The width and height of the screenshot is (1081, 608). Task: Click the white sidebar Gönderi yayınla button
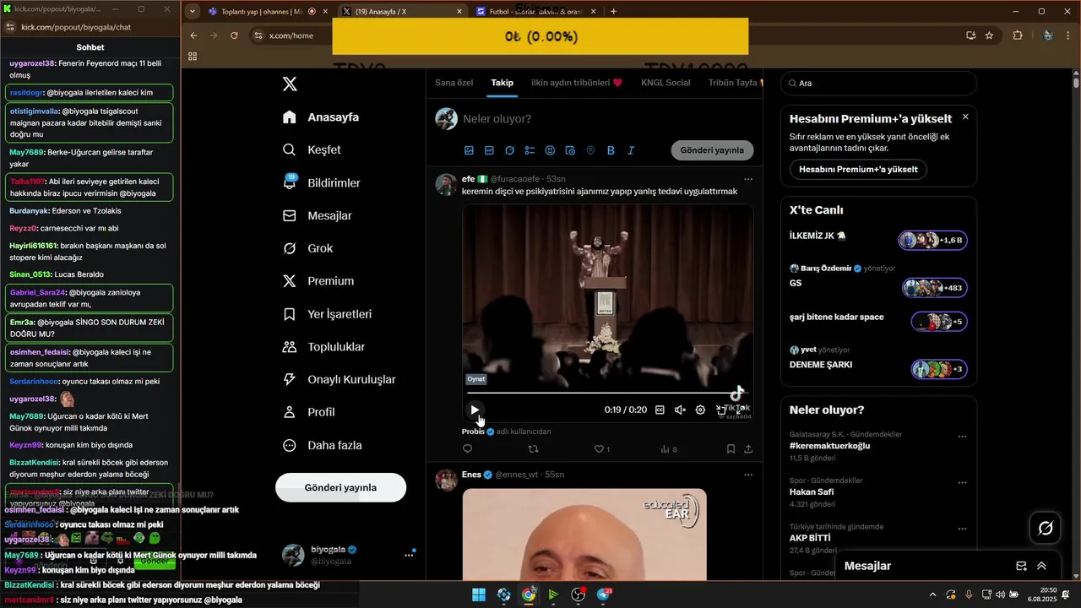point(340,487)
